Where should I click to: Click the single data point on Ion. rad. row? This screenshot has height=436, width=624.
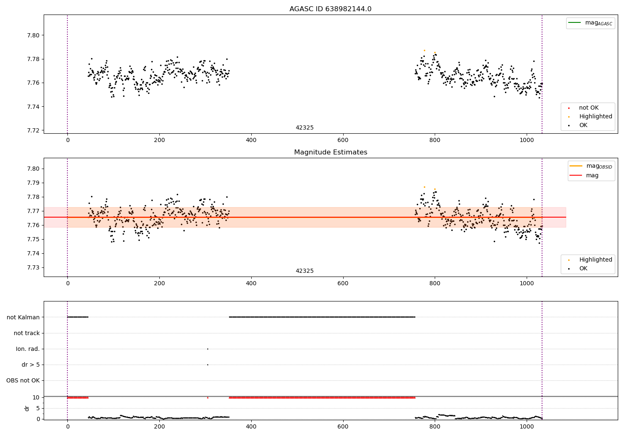[x=208, y=349]
